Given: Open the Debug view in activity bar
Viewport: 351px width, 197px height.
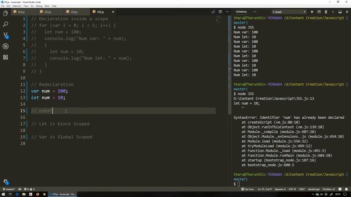Looking at the screenshot, I should (5, 46).
